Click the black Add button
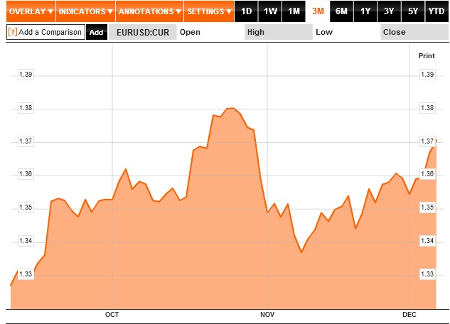Viewport: 450px width, 324px height. pyautogui.click(x=97, y=32)
